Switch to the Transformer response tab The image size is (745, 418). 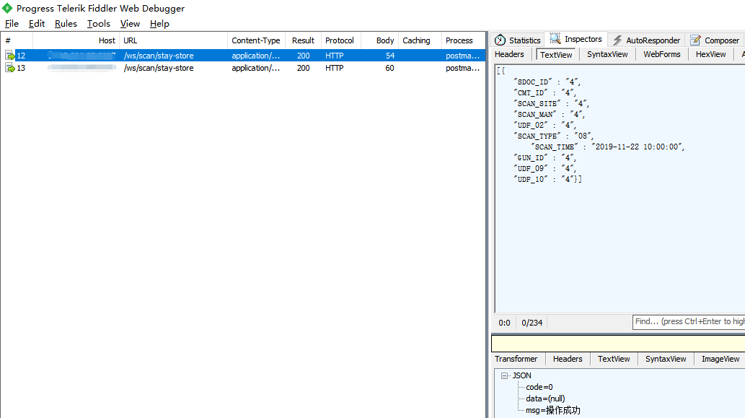point(516,359)
